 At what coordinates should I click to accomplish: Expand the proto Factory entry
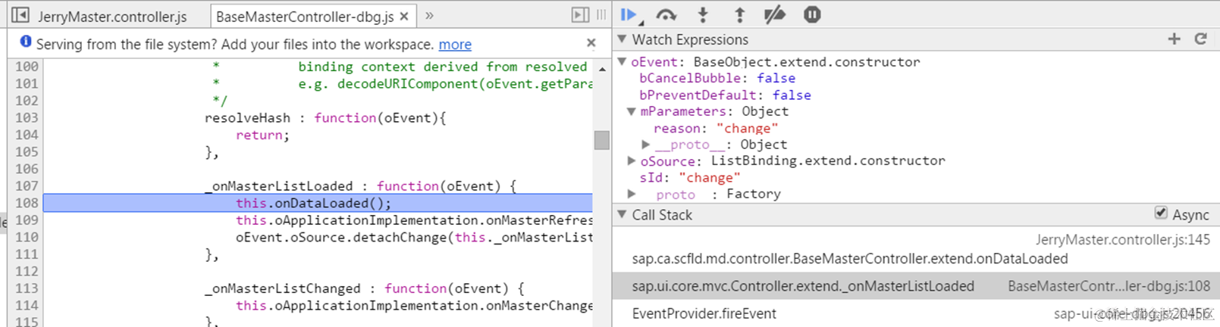pyautogui.click(x=631, y=194)
